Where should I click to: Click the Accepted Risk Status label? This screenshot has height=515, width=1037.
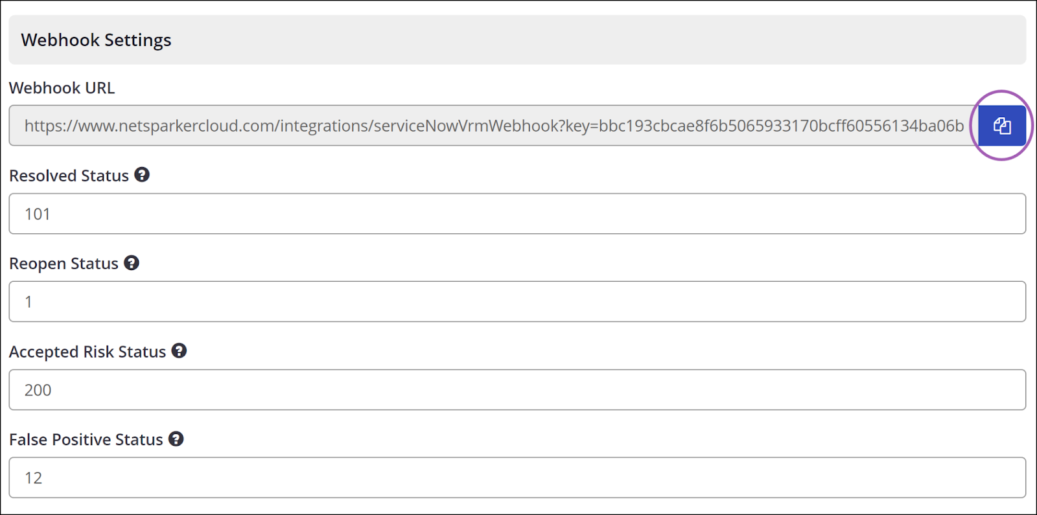pyautogui.click(x=87, y=352)
